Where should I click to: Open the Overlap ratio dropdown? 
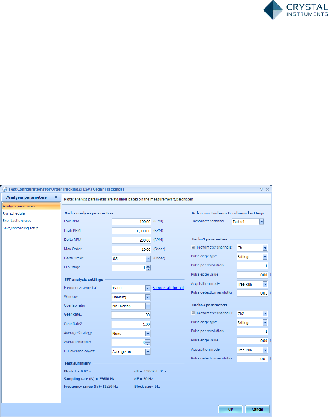pyautogui.click(x=147, y=306)
